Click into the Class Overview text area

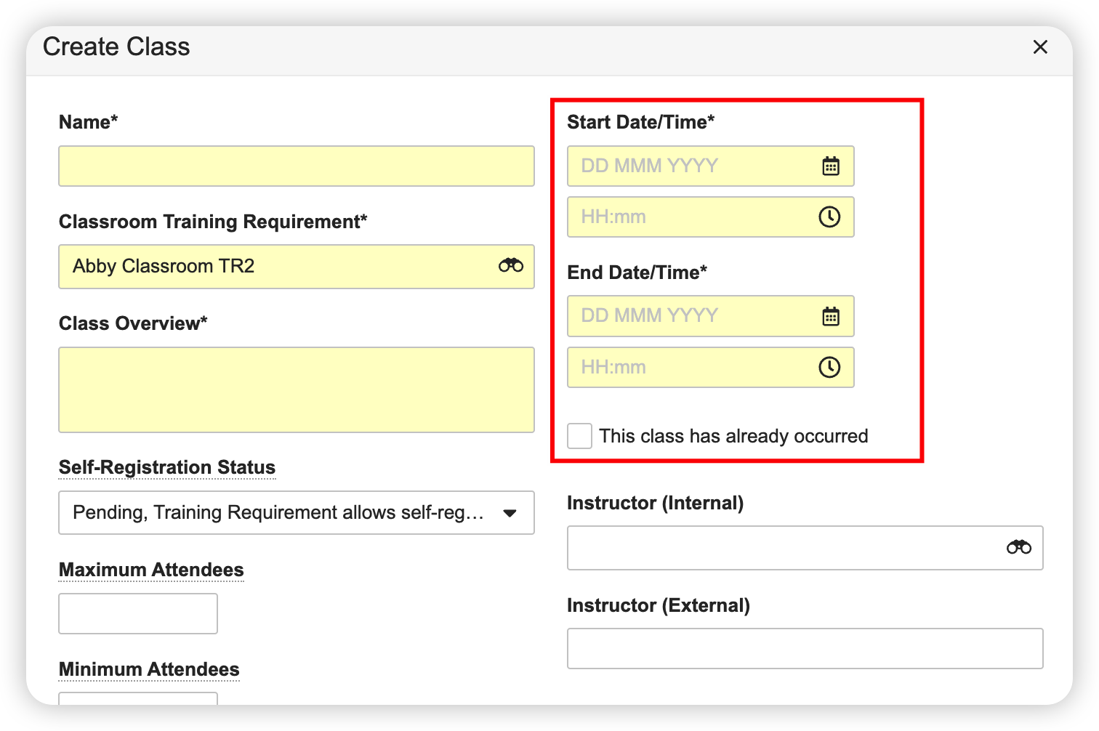pyautogui.click(x=296, y=389)
